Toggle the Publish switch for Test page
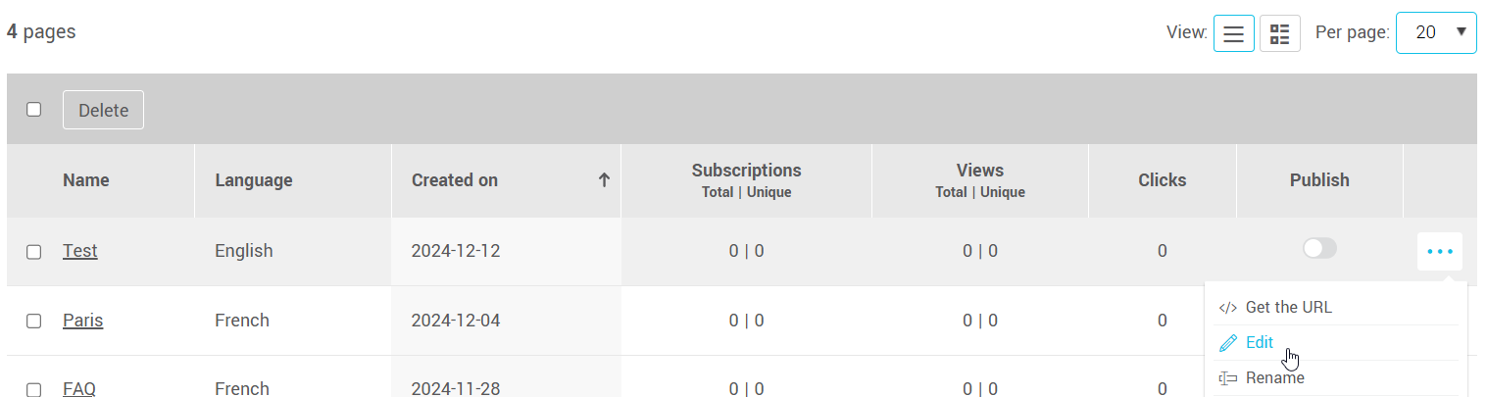 pos(1319,249)
